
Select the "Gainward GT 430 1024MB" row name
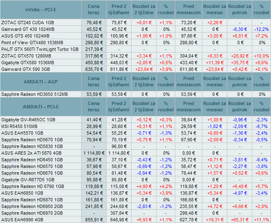point(28,29)
